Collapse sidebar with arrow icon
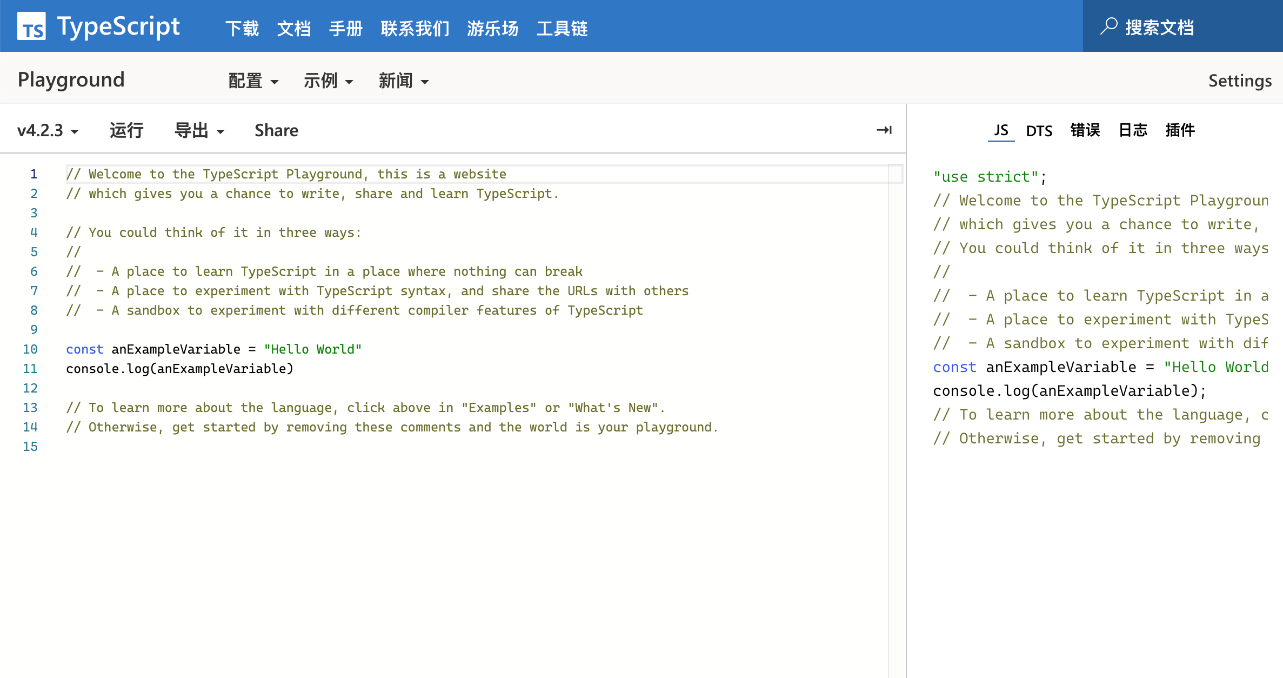 point(884,130)
